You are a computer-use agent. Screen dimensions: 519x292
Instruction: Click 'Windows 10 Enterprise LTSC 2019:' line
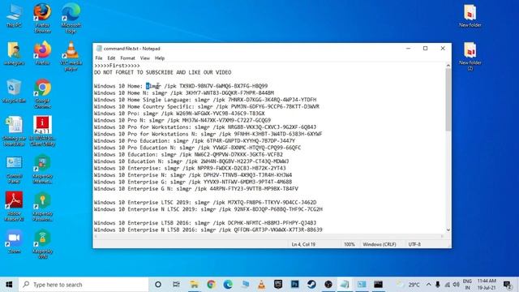click(x=205, y=202)
